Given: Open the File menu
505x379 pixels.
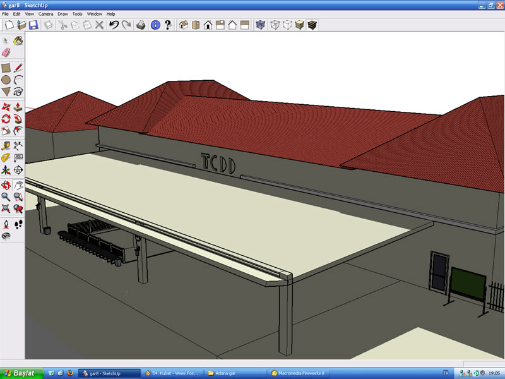Looking at the screenshot, I should [x=5, y=14].
